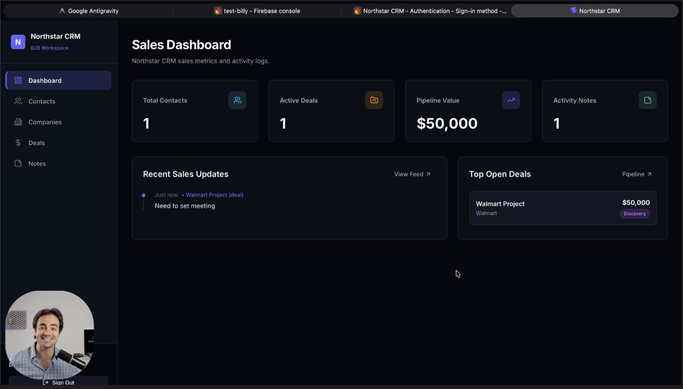Open Notes from the sidebar

point(59,163)
